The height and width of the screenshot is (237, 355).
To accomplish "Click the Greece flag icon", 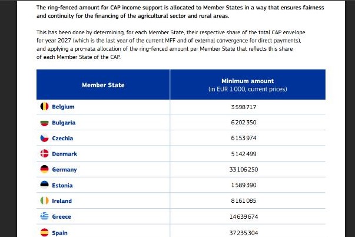I will tap(44, 216).
